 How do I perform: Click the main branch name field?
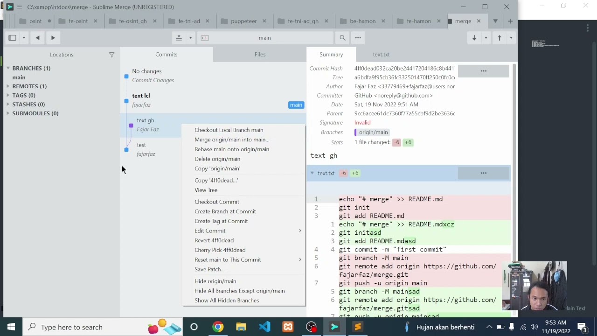264,38
